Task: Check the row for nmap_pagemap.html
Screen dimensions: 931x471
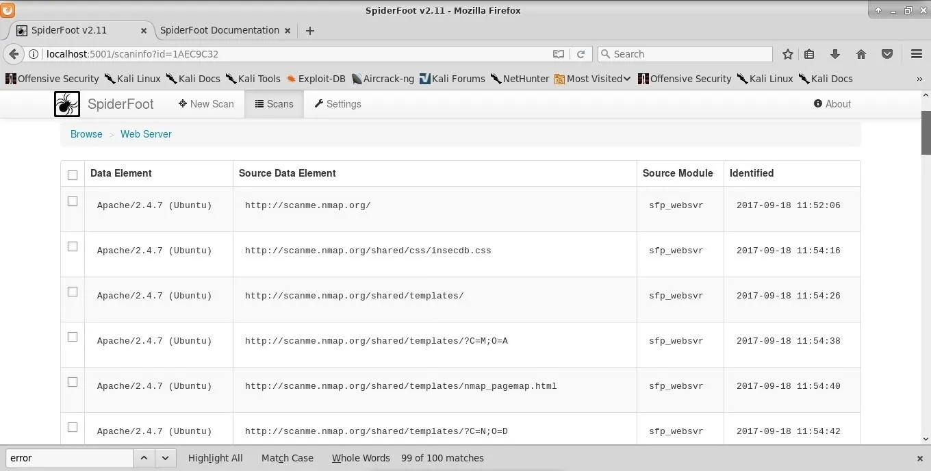Action: tap(73, 382)
